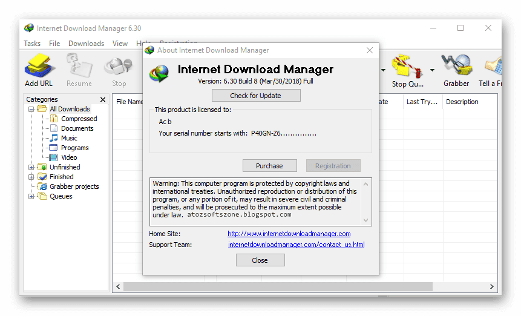
Task: Select the Grabber projects label
Action: tap(74, 186)
